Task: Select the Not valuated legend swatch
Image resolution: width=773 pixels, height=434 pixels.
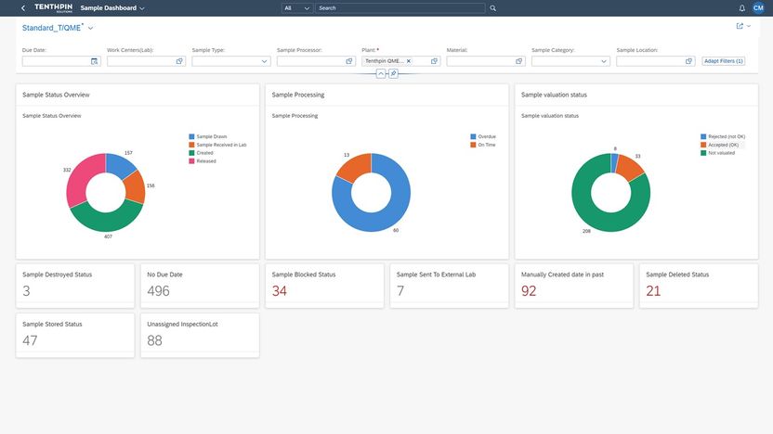Action: [703, 152]
